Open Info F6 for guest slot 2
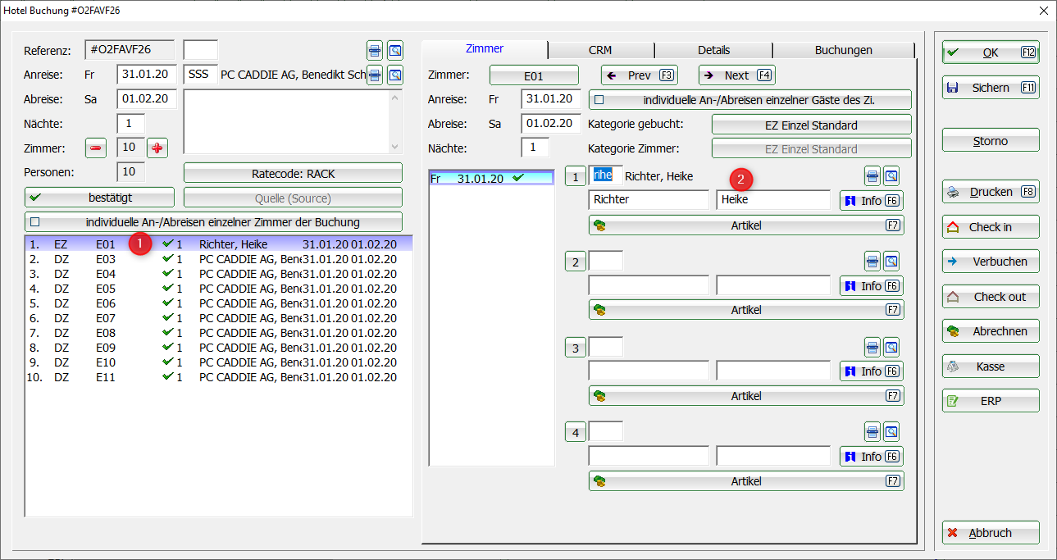Image resolution: width=1057 pixels, height=560 pixels. [872, 286]
